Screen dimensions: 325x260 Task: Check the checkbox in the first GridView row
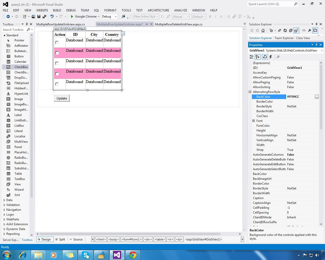pos(57,42)
